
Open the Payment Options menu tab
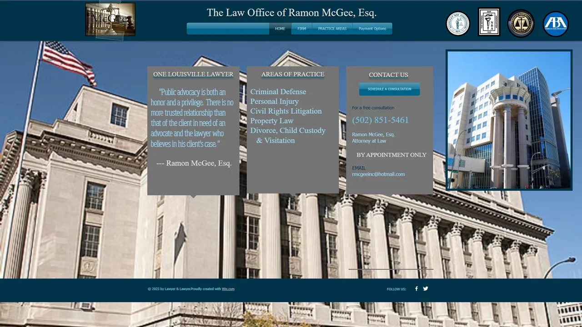click(372, 29)
